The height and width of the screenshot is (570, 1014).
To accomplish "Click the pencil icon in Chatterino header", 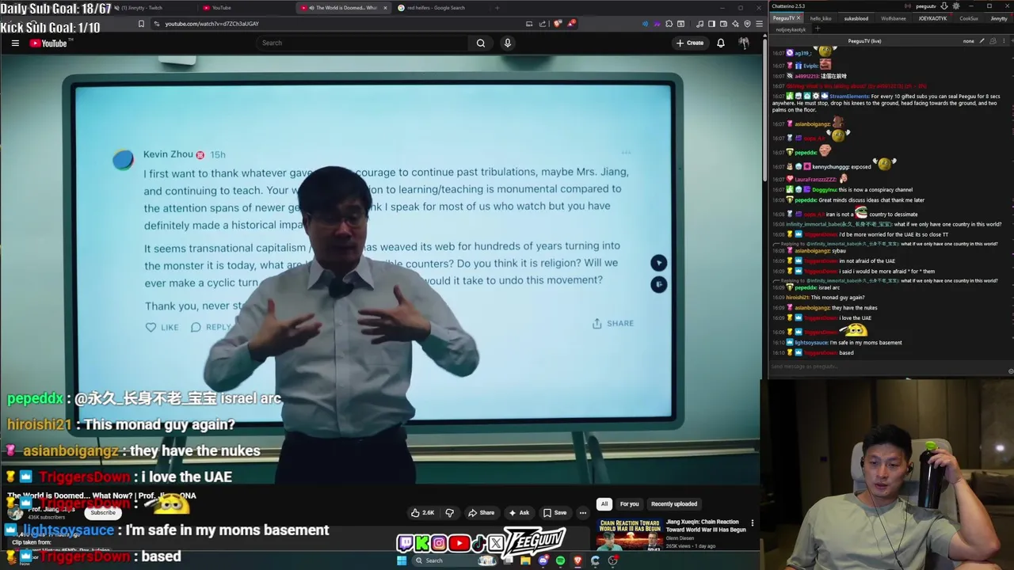I will click(982, 40).
